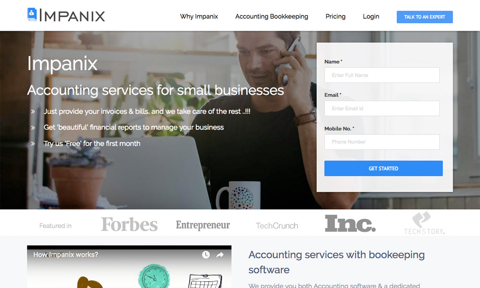Open Accounting Bookkeeping in the navigation
The width and height of the screenshot is (480, 288).
click(x=272, y=16)
